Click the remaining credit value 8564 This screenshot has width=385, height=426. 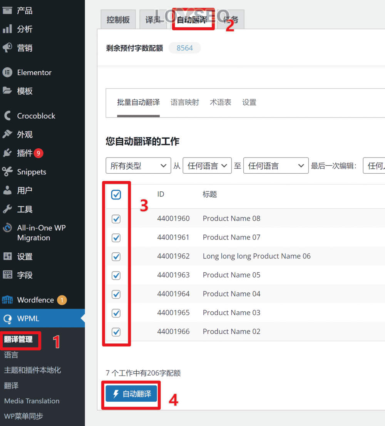pos(185,48)
